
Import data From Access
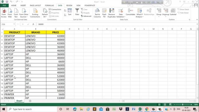tap(4, 13)
